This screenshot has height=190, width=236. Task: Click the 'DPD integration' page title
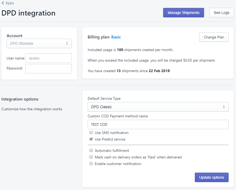[x=29, y=13]
